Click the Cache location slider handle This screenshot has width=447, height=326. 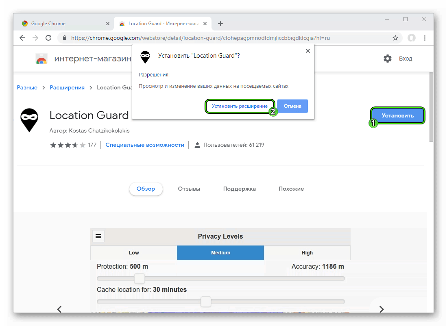point(205,302)
